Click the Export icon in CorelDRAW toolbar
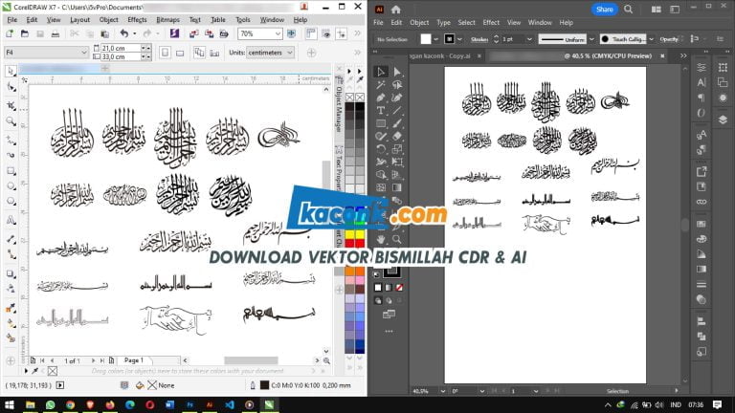The width and height of the screenshot is (735, 413). coord(209,33)
